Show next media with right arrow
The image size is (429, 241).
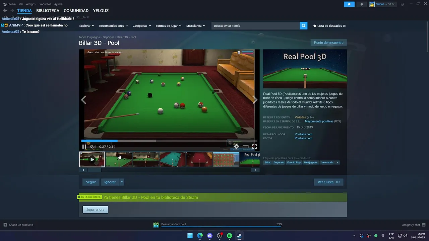[x=255, y=100]
